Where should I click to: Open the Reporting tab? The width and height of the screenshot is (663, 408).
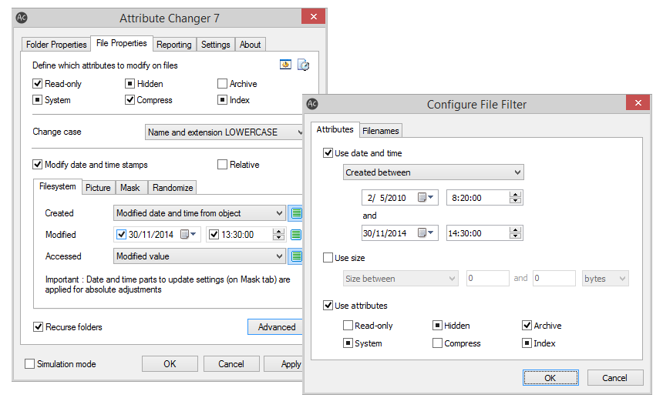tap(173, 45)
